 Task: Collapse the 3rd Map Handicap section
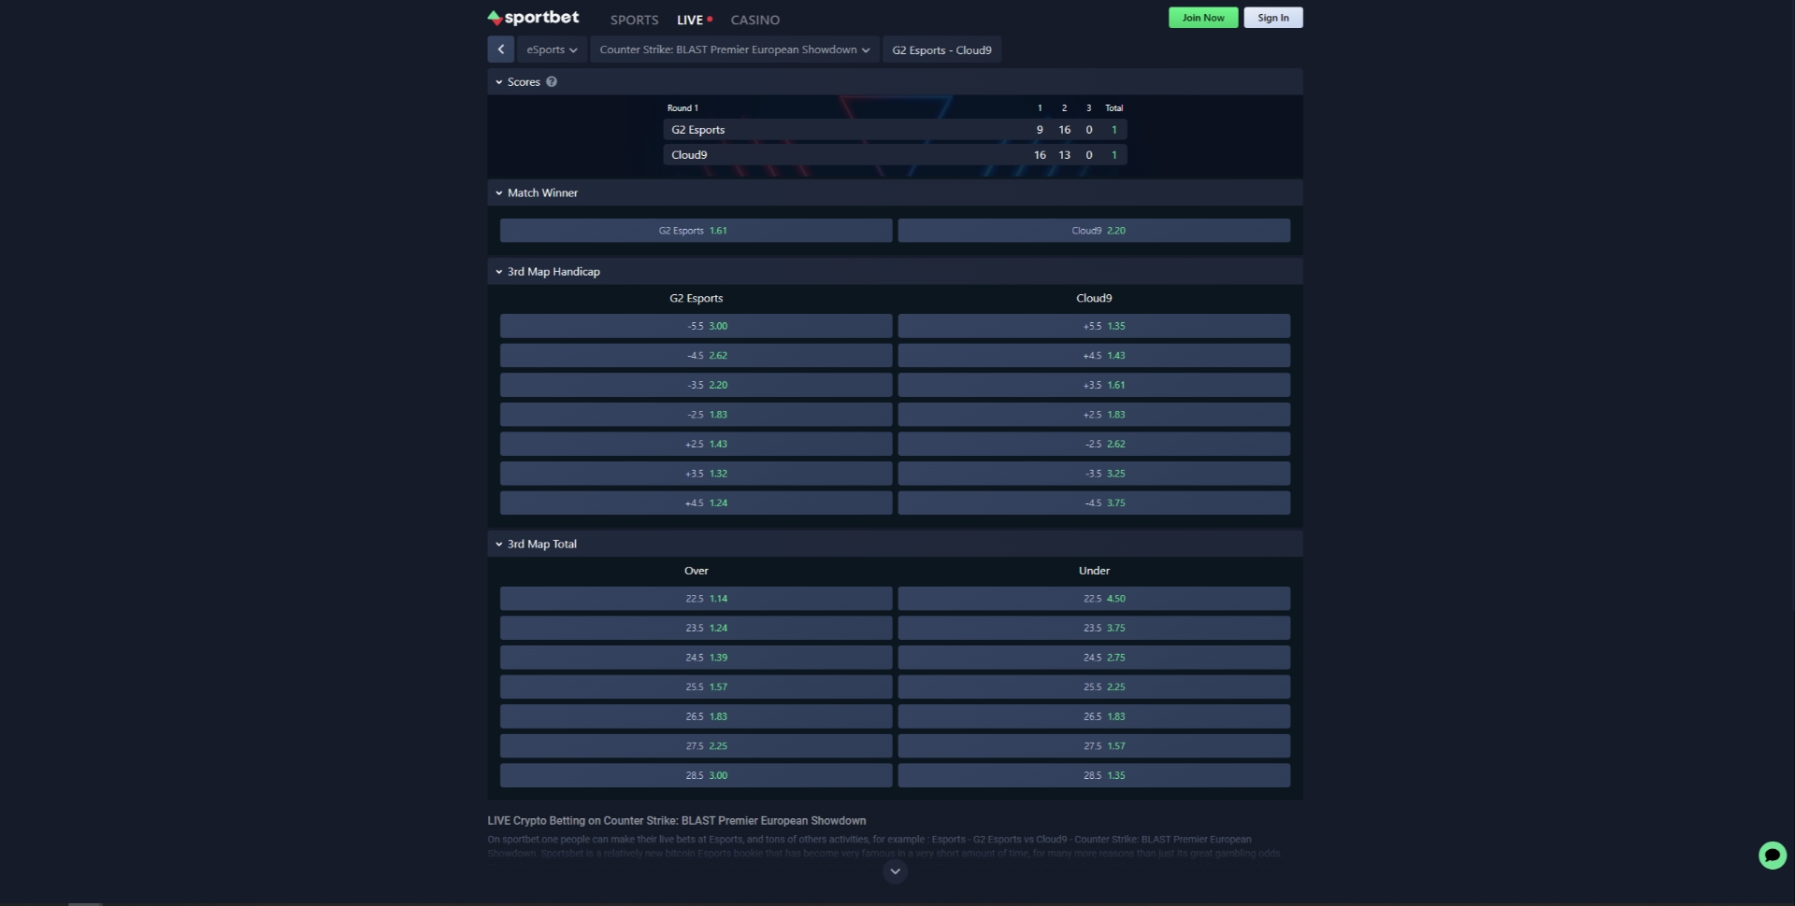click(499, 272)
